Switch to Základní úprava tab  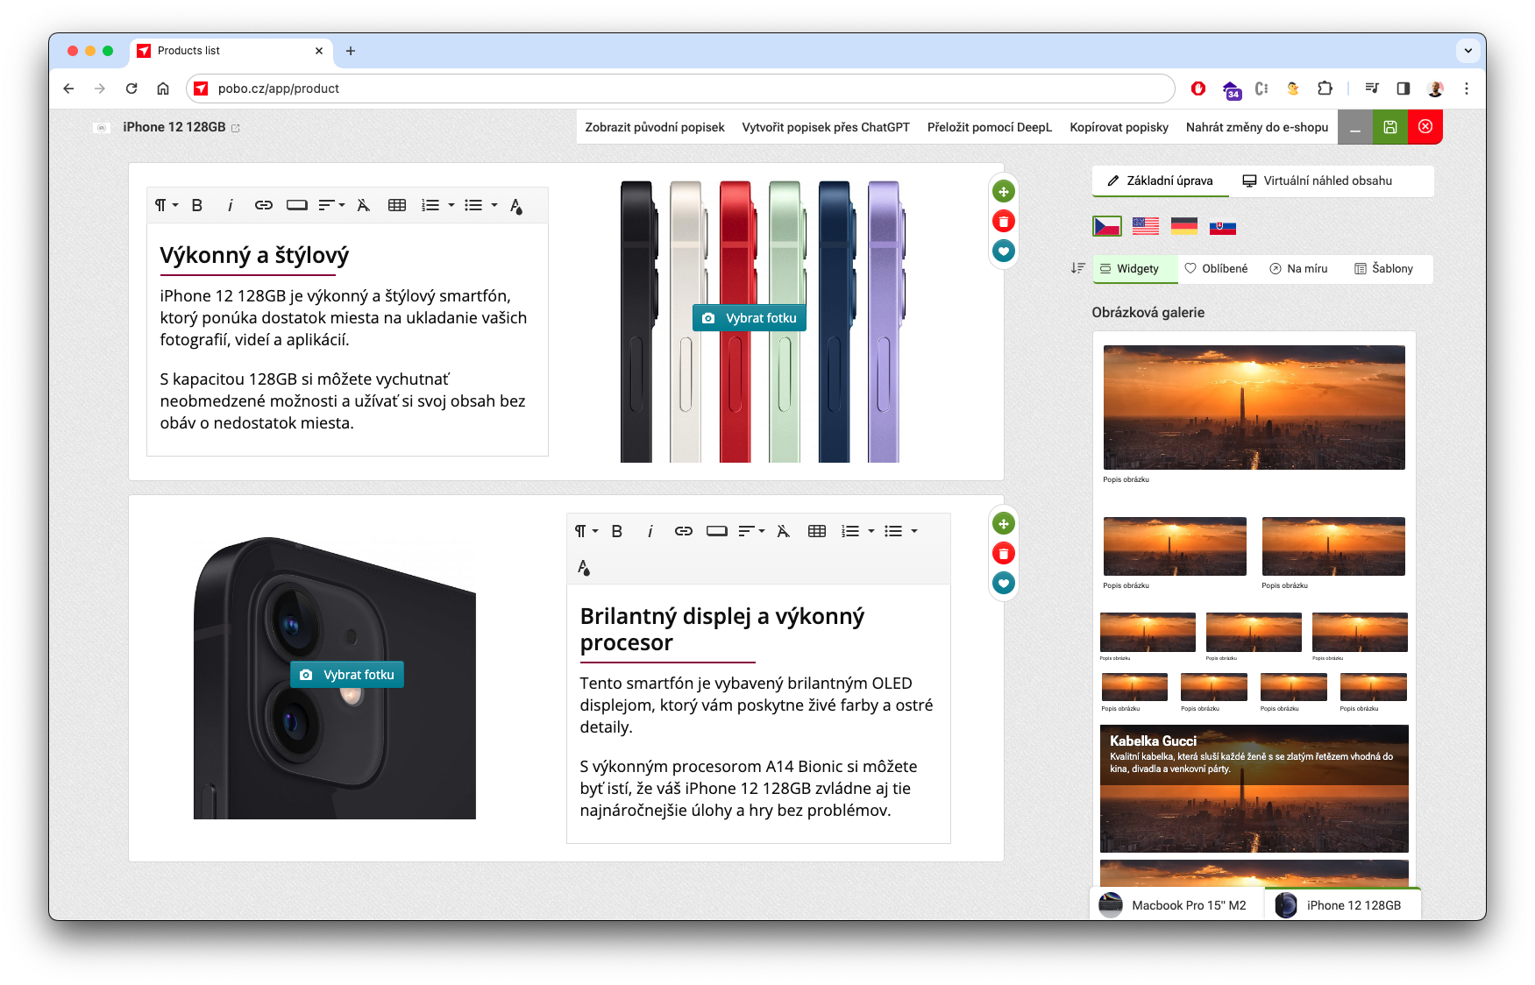(x=1161, y=181)
